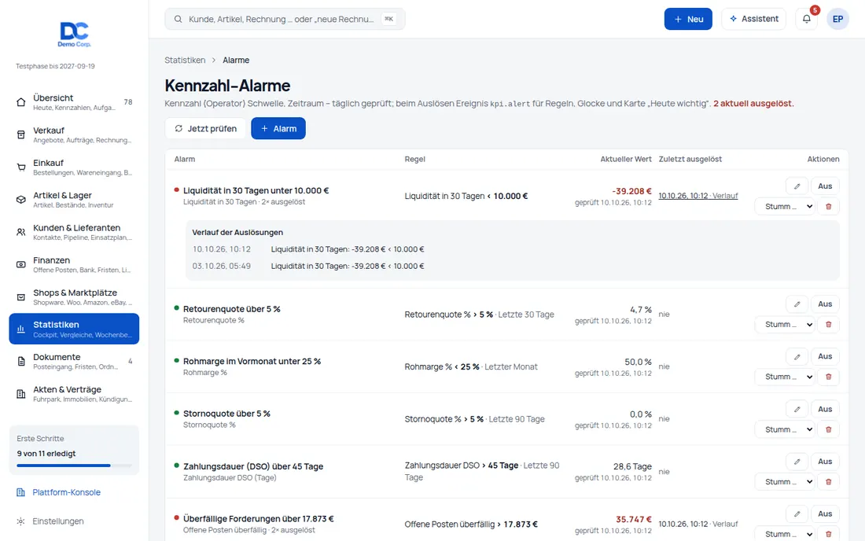Delete the Zahlungsdauer (DSO) alarm
Viewport: 865px width, 541px height.
coord(828,481)
